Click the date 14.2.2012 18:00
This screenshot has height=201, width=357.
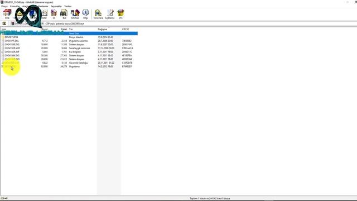tap(105, 66)
